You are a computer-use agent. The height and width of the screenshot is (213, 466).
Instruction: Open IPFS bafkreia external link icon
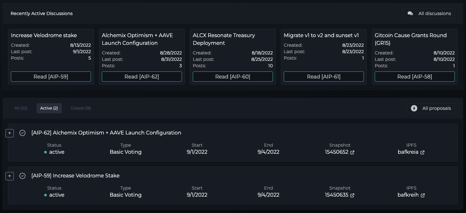coord(422,152)
